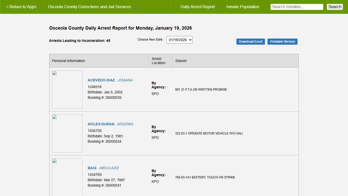The width and height of the screenshot is (348, 196).
Task: Go to the Daily Arrest Report tab
Action: point(197,7)
